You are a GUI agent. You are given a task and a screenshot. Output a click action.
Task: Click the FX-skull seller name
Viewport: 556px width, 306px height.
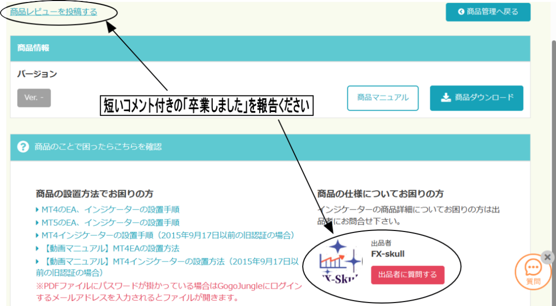point(387,254)
